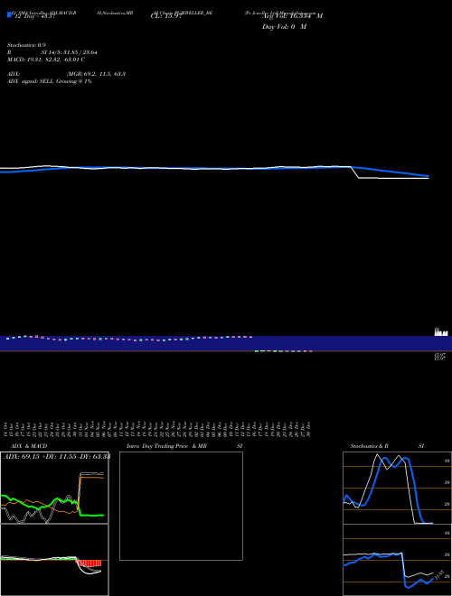Click the 'ADX signal: SELL' text

pos(31,81)
